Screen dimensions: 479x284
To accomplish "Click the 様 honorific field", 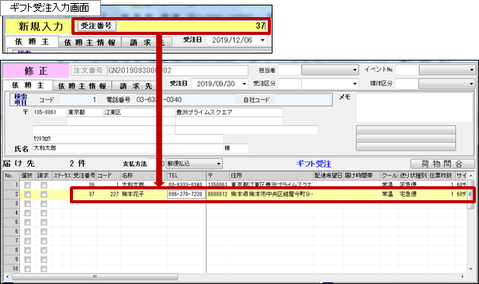I will 236,148.
